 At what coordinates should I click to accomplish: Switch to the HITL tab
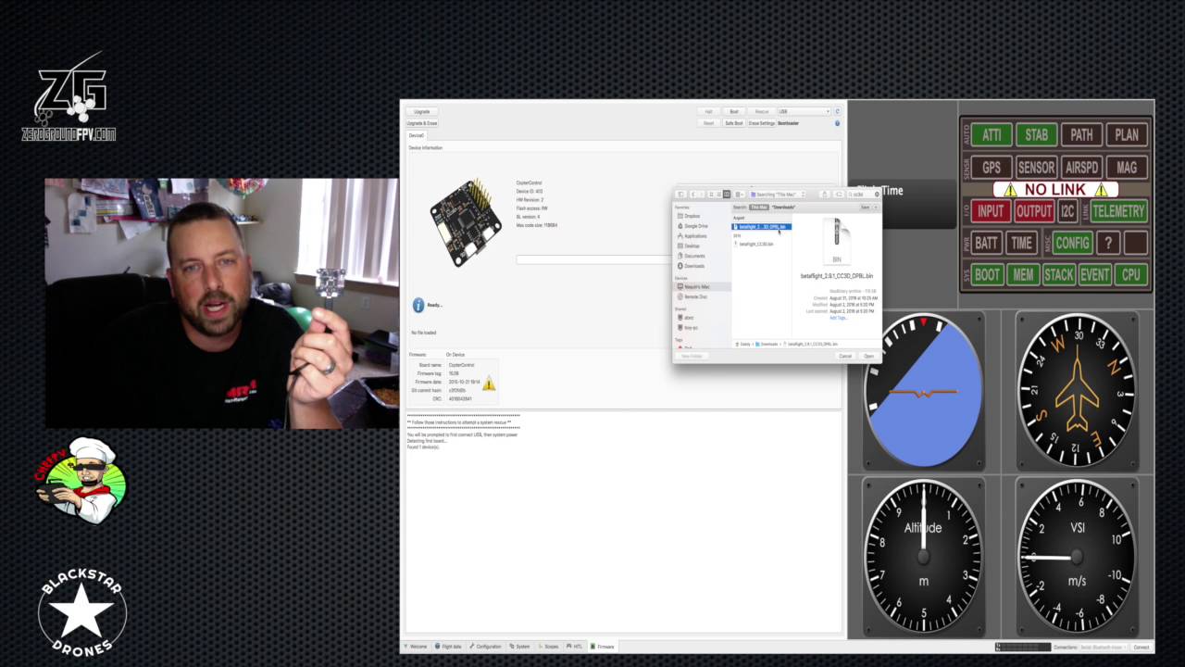(576, 647)
